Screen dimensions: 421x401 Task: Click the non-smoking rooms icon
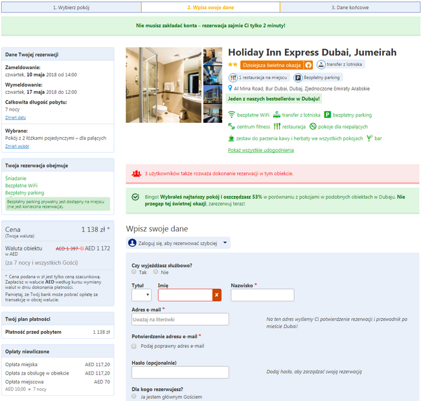tap(313, 126)
